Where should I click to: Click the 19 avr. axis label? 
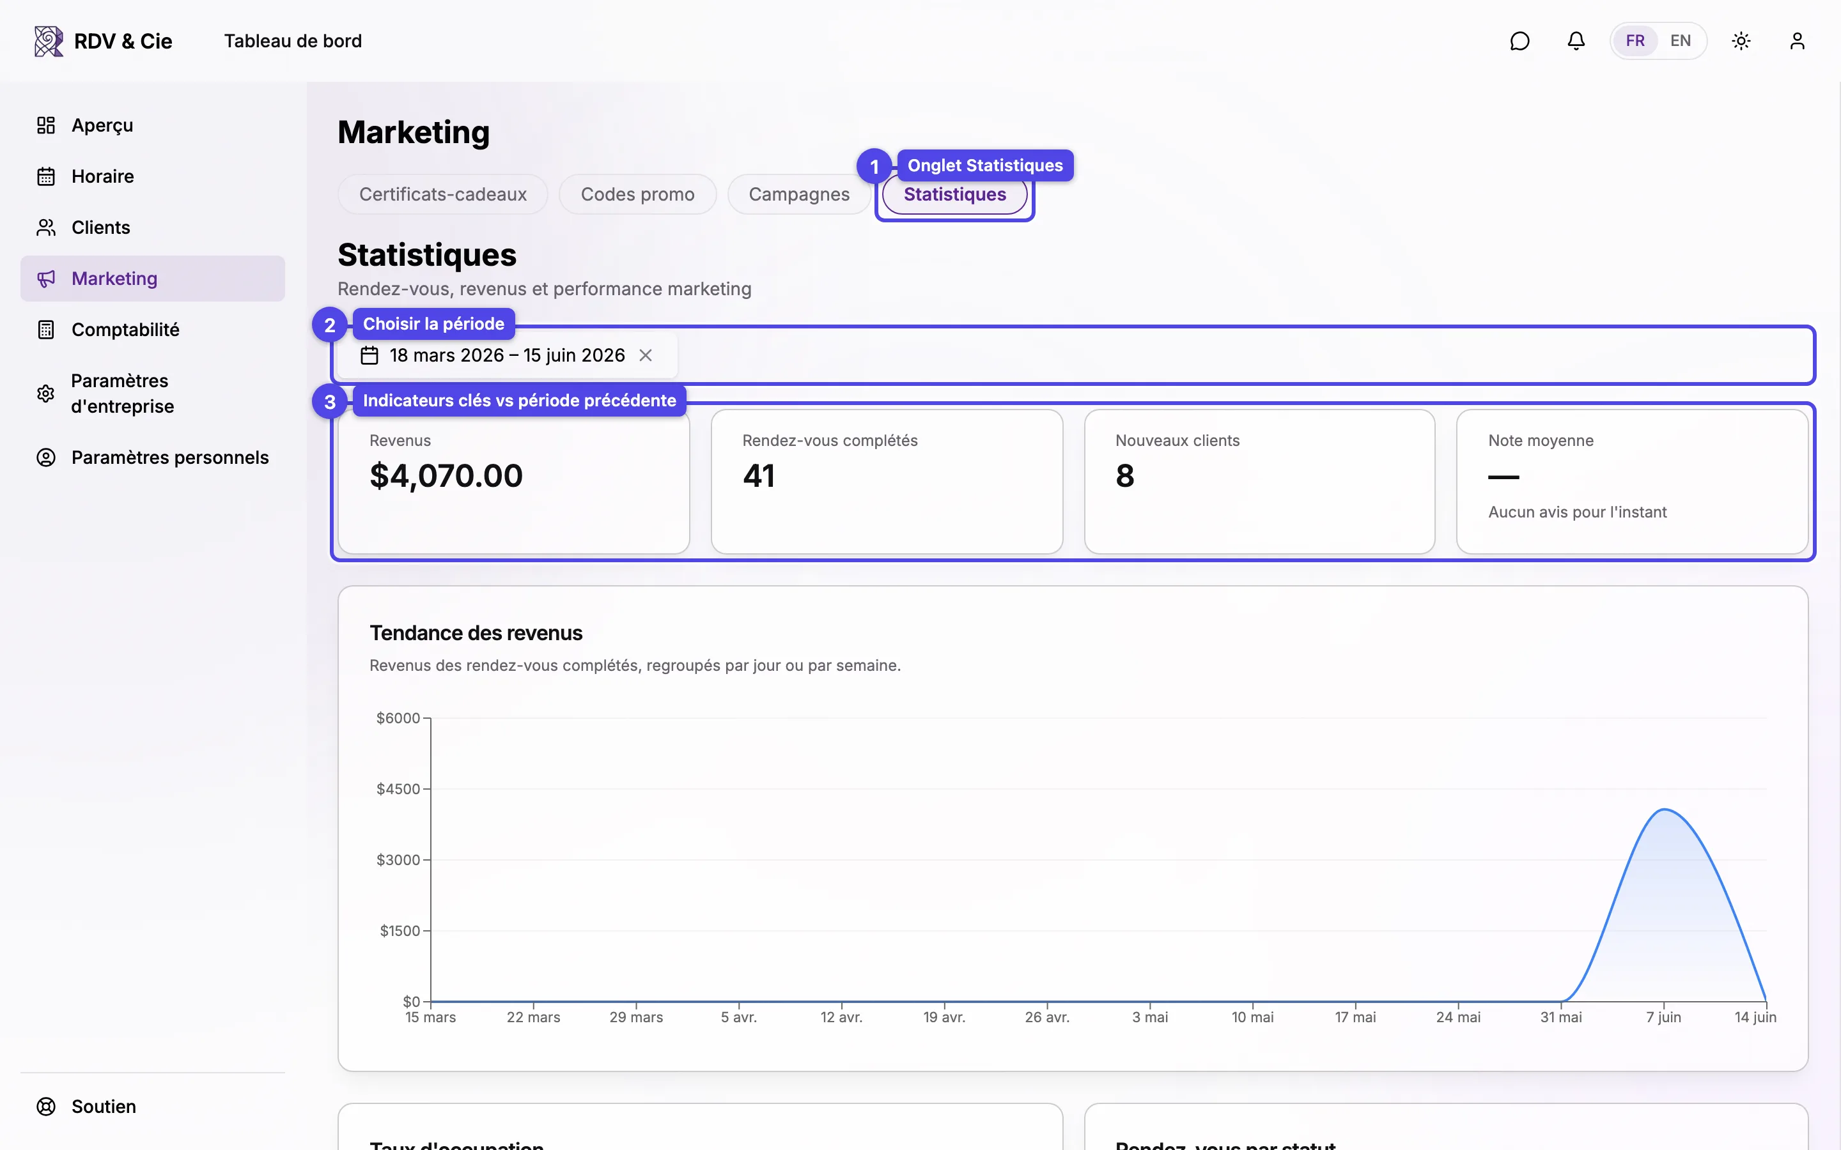pos(944,1017)
